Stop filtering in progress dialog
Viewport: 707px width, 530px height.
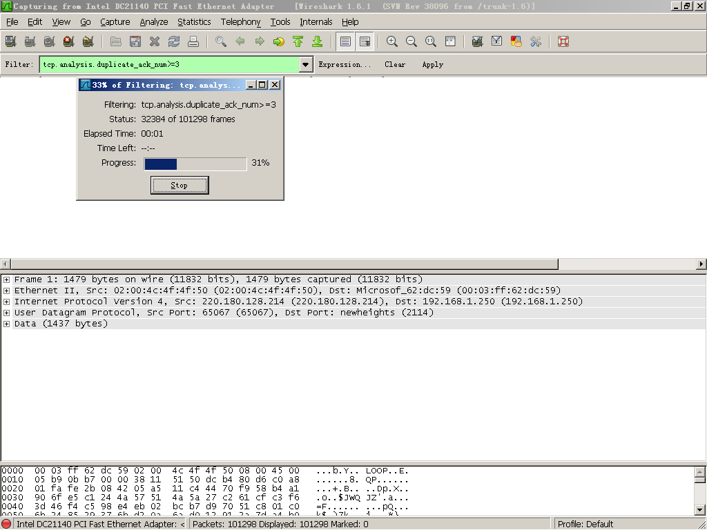click(x=180, y=185)
